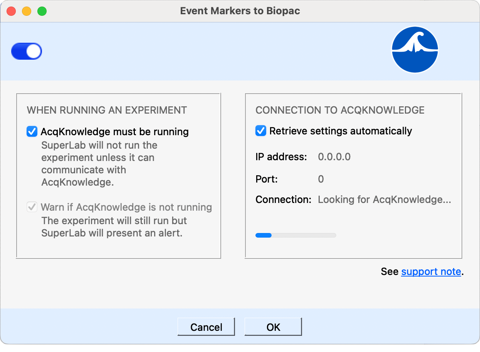Open the support note link

click(x=431, y=272)
